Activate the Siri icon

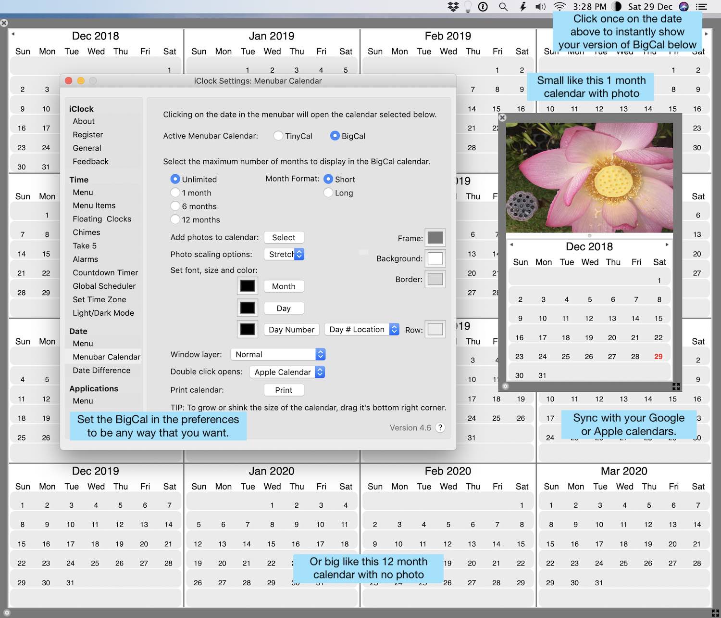tap(684, 6)
